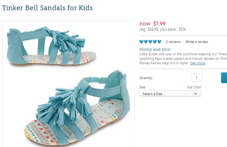
Task: Click the Tinker Bell Sandals for Kids title
Action: (47, 8)
